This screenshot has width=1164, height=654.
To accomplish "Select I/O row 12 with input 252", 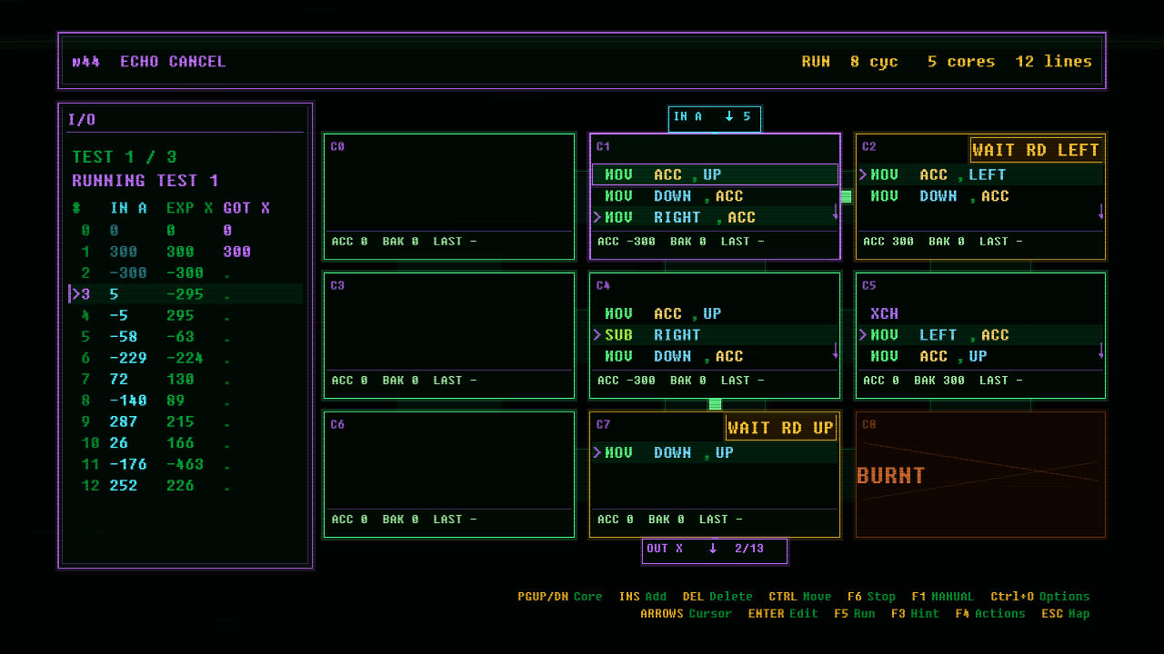I will (x=186, y=486).
